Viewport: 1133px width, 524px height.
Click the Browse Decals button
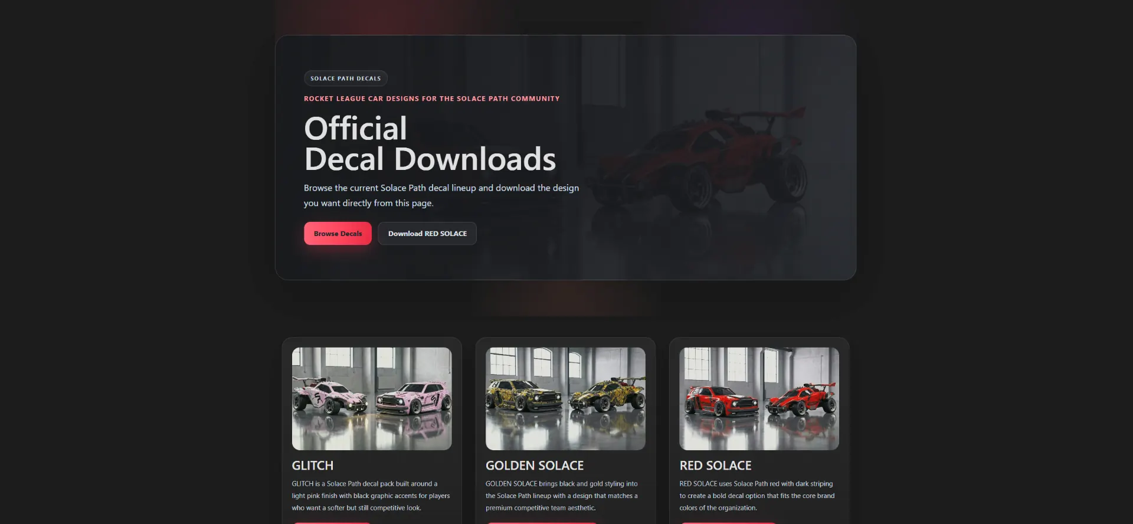338,234
